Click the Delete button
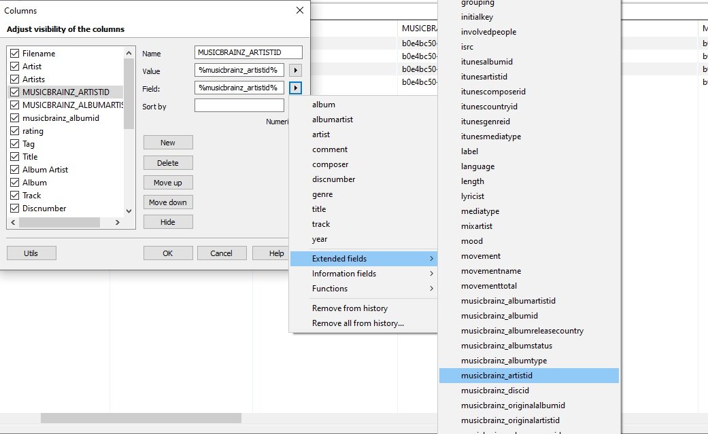708x434 pixels. tap(168, 163)
